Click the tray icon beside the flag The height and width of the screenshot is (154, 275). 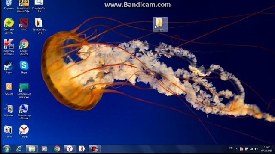(x=246, y=149)
